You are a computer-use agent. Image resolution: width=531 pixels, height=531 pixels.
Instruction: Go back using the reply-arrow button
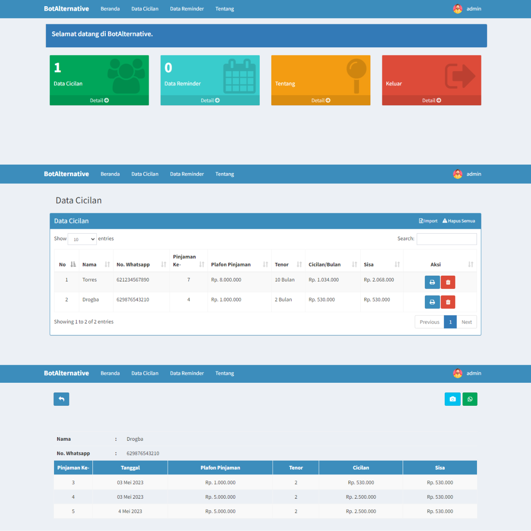click(62, 399)
